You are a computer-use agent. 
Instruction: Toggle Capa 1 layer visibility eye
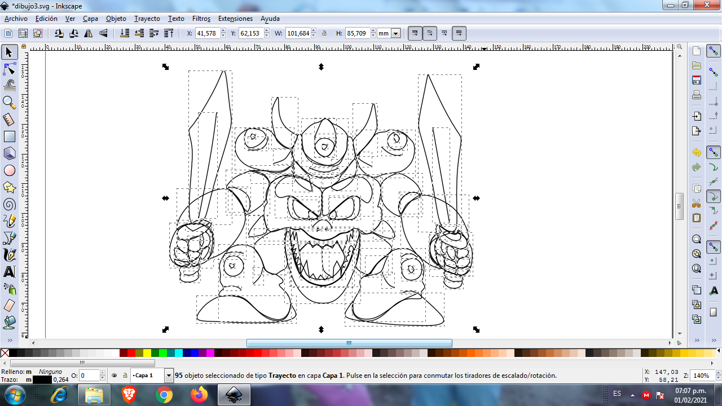(115, 375)
